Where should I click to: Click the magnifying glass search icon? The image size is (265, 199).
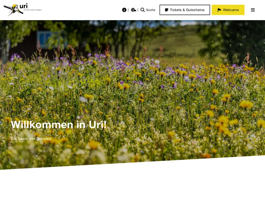click(x=143, y=10)
